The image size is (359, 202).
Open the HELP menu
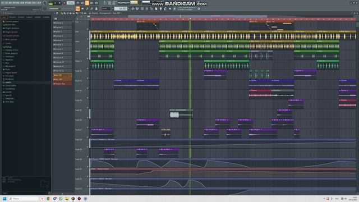(x=39, y=3)
